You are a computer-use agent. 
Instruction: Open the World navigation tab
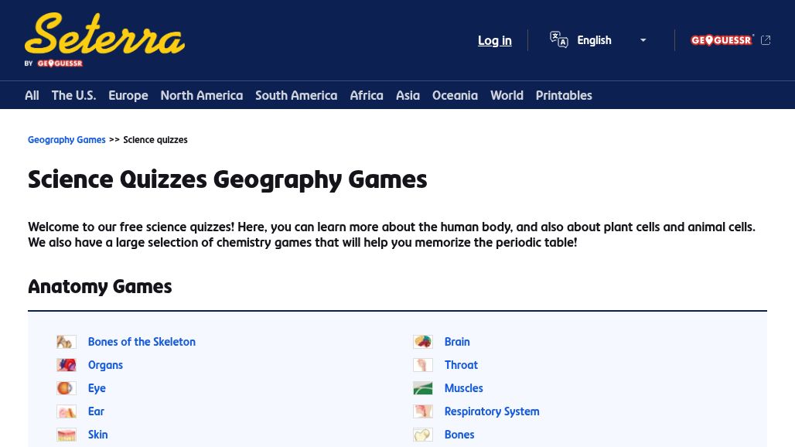[507, 95]
